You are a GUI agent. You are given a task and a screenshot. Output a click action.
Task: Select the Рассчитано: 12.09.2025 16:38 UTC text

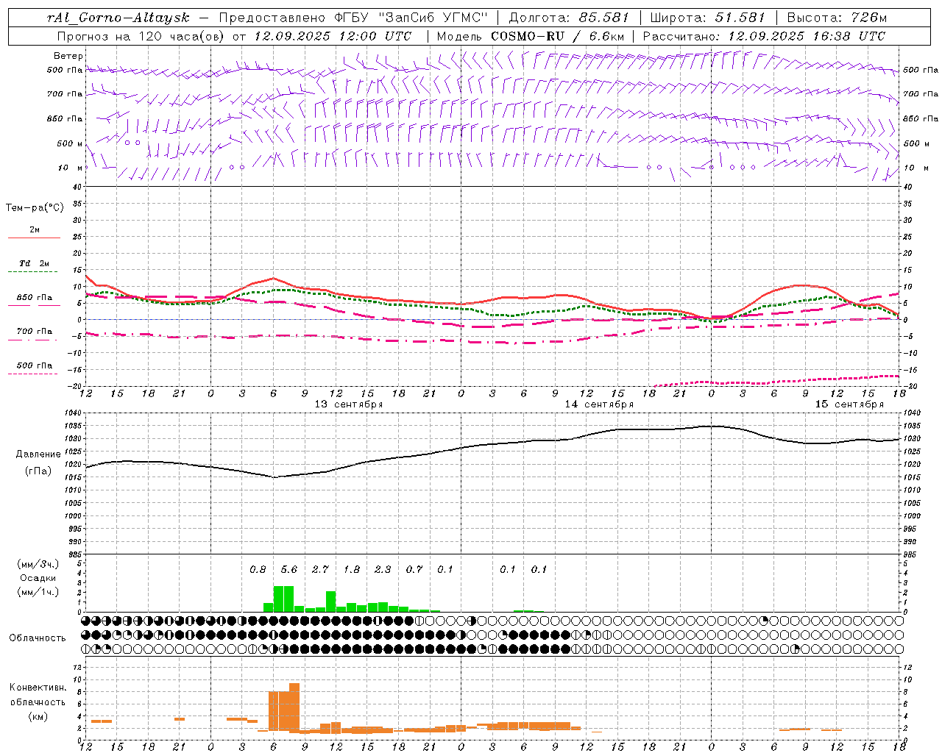point(764,36)
